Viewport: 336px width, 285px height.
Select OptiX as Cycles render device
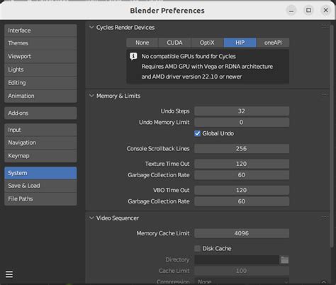207,43
